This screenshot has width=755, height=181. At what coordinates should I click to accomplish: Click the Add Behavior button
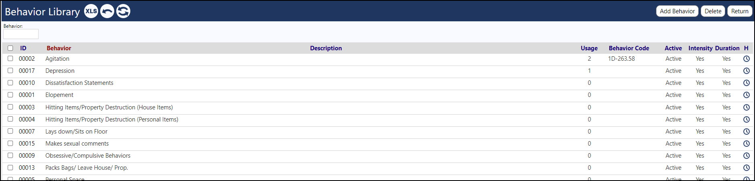(677, 11)
